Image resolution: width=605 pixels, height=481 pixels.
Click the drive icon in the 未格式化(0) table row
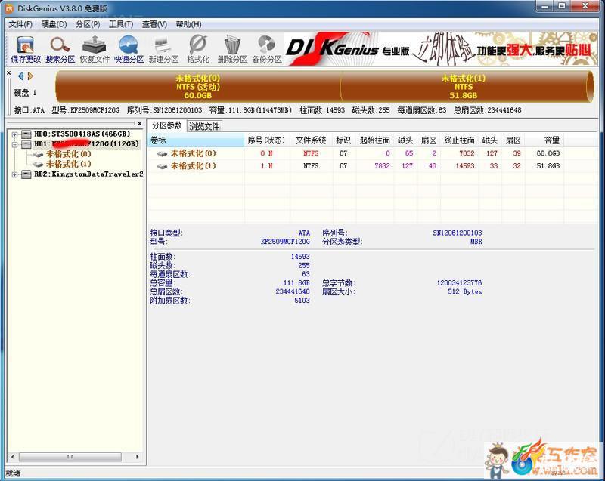click(163, 153)
